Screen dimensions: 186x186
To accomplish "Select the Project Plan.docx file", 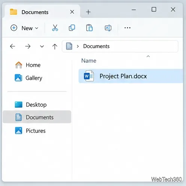I will pos(131,76).
